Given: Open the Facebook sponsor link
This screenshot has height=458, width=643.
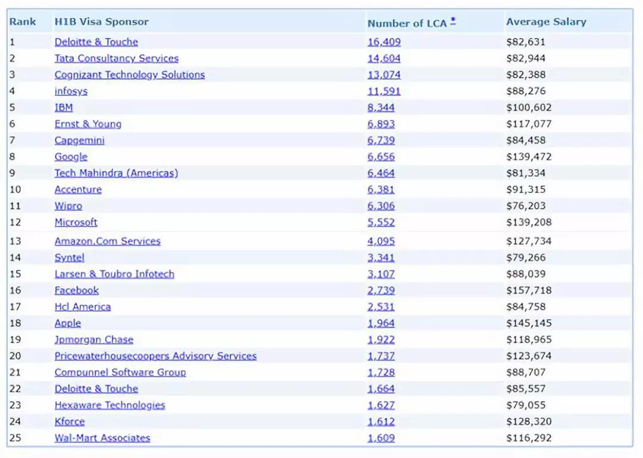Looking at the screenshot, I should click(x=77, y=290).
